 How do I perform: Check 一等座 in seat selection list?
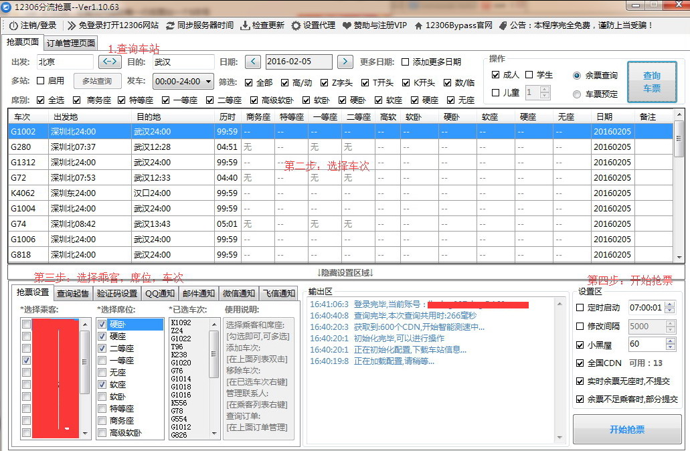[x=102, y=361]
